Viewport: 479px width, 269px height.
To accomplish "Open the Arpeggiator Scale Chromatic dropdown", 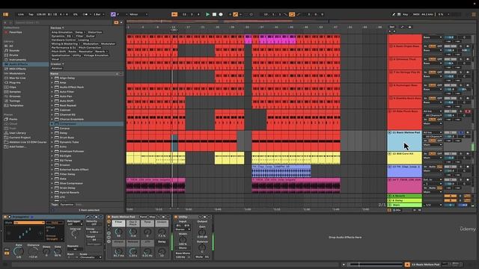I will pyautogui.click(x=91, y=257).
